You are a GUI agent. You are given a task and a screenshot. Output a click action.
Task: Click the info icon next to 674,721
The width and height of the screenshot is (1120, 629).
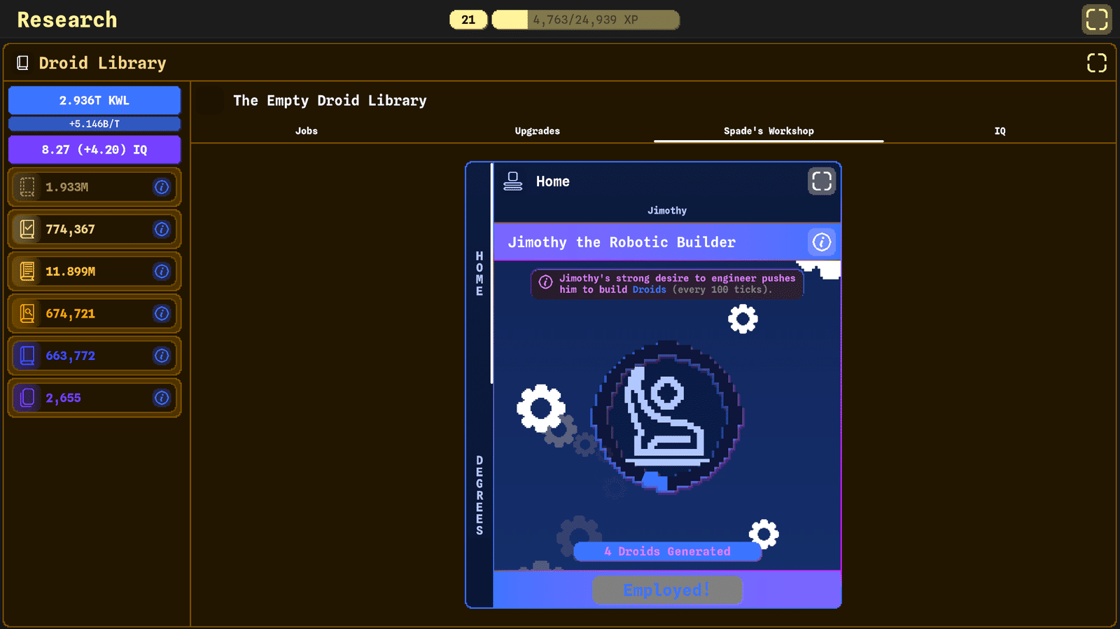162,313
